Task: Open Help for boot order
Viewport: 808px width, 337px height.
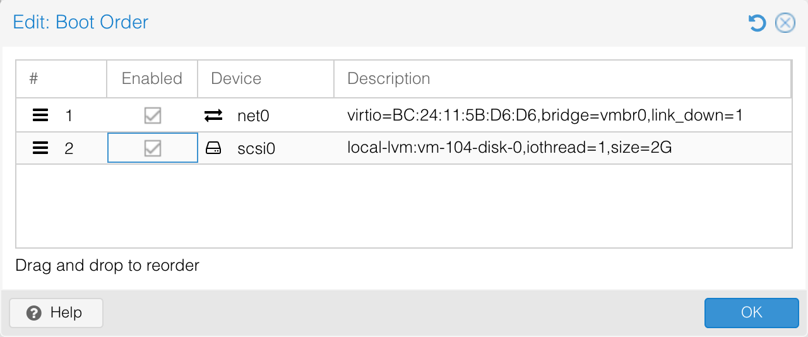Action: [56, 312]
